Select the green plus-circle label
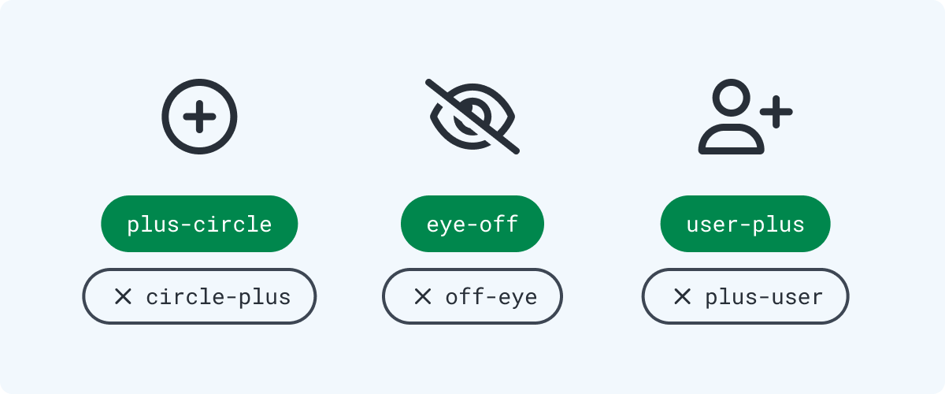Screen dimensions: 945x394 199,224
